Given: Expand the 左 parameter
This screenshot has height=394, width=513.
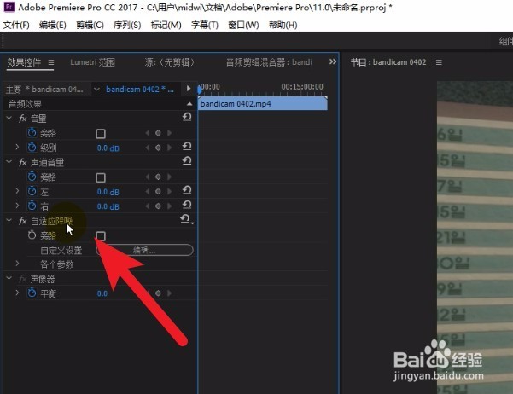Looking at the screenshot, I should coord(17,191).
